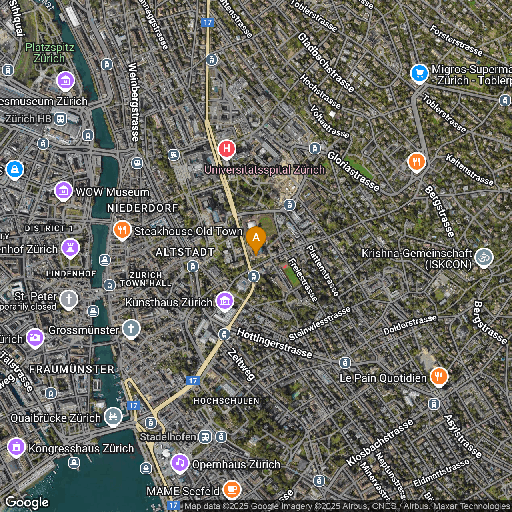Select the tram stop near Kunsthaus Zürich

point(224,334)
